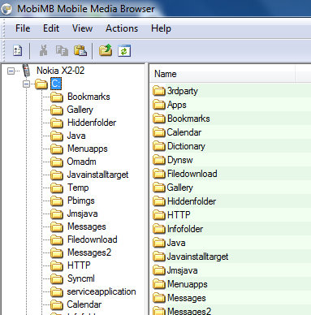Select Nokia X2-02 device in tree
The width and height of the screenshot is (311, 315).
[60, 71]
